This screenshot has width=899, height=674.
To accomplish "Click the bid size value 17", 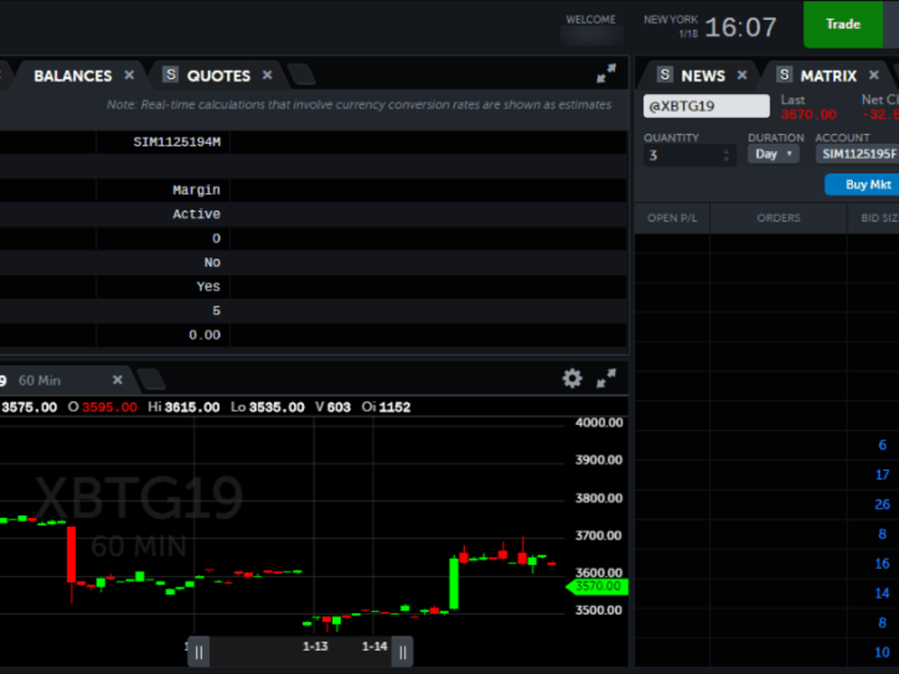I will click(x=882, y=474).
